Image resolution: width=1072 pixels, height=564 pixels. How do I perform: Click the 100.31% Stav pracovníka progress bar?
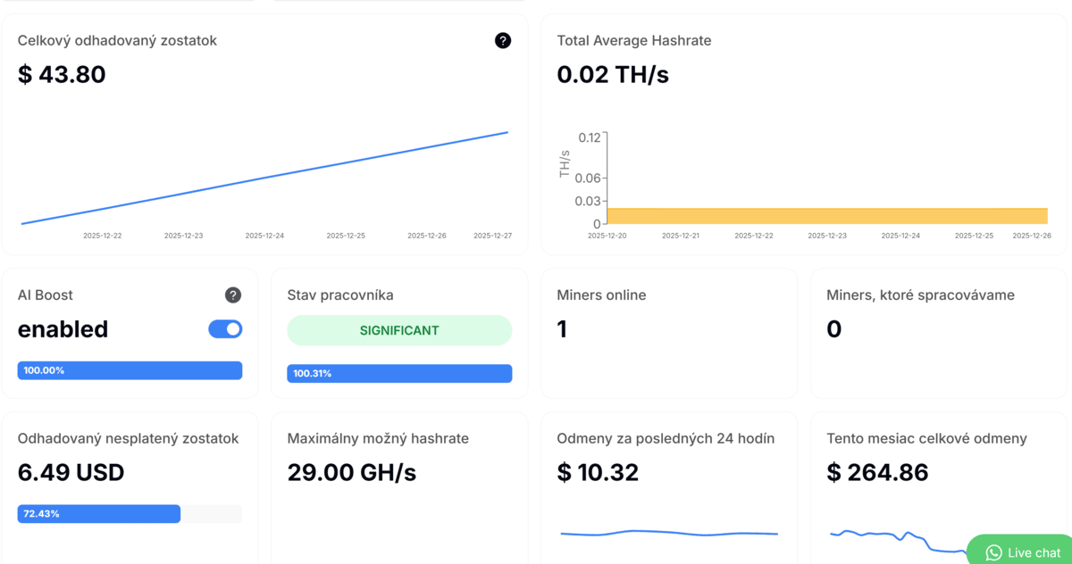point(399,374)
